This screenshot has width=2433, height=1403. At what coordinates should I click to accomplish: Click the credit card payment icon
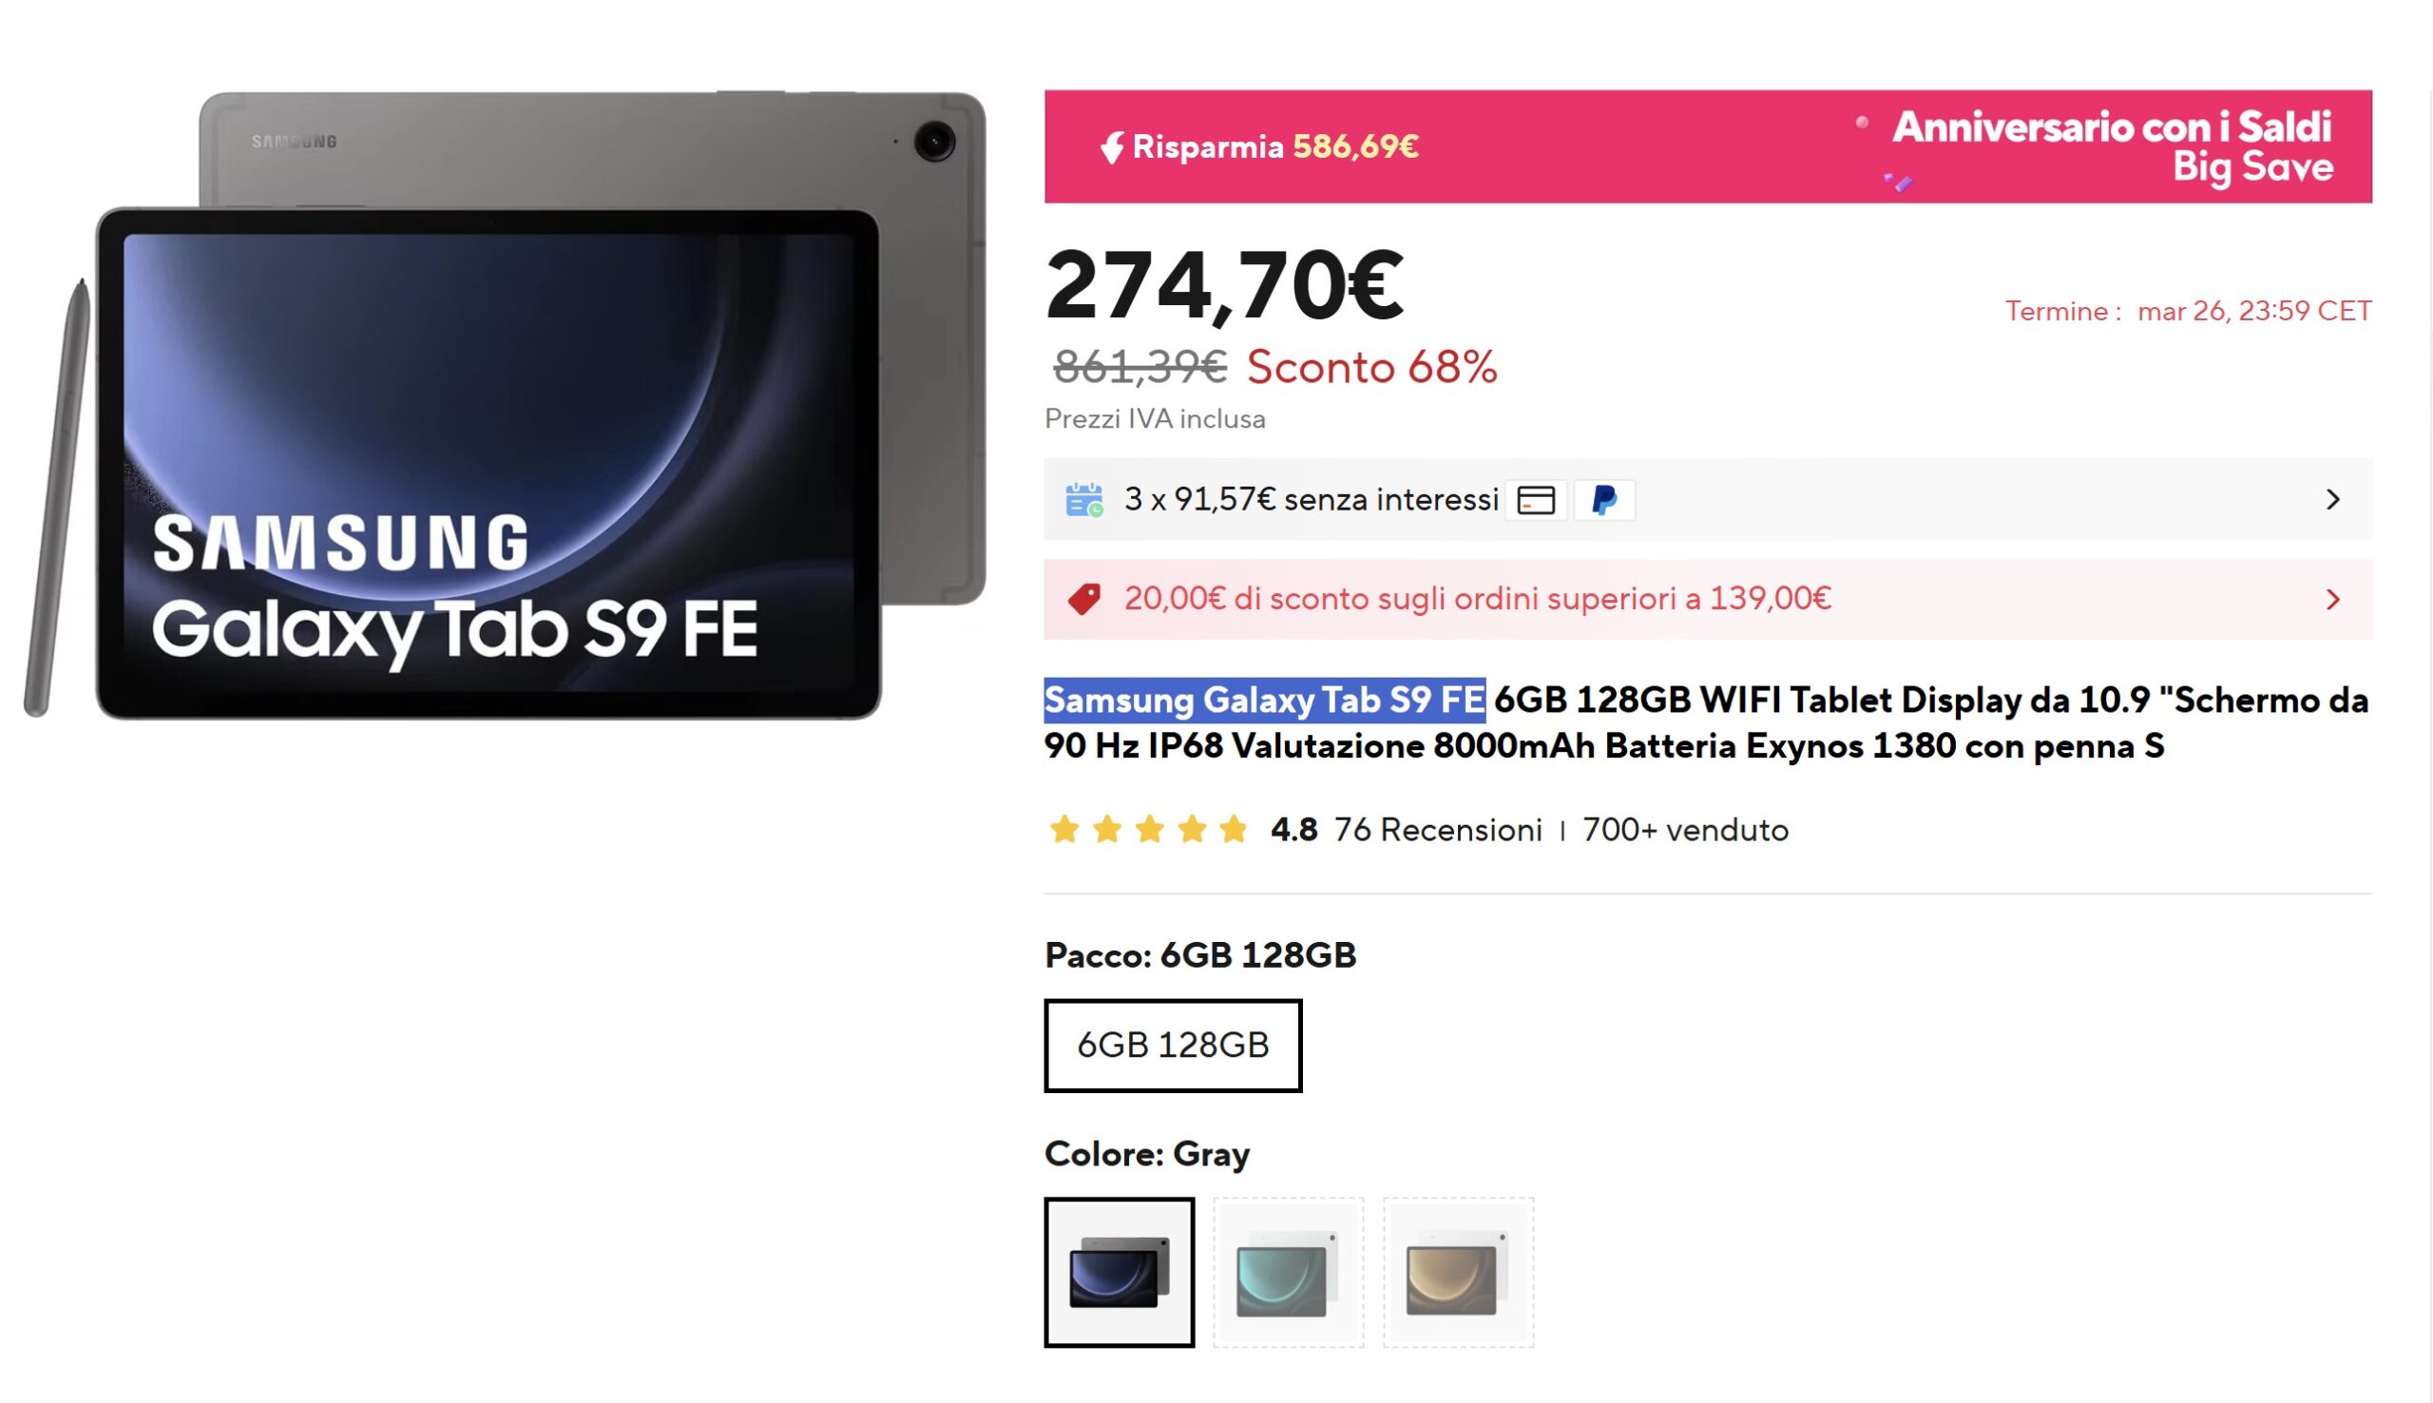1535,500
